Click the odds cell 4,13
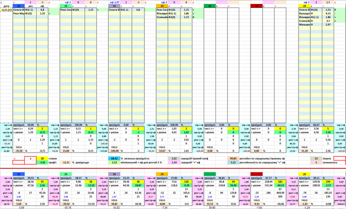 click(328, 13)
